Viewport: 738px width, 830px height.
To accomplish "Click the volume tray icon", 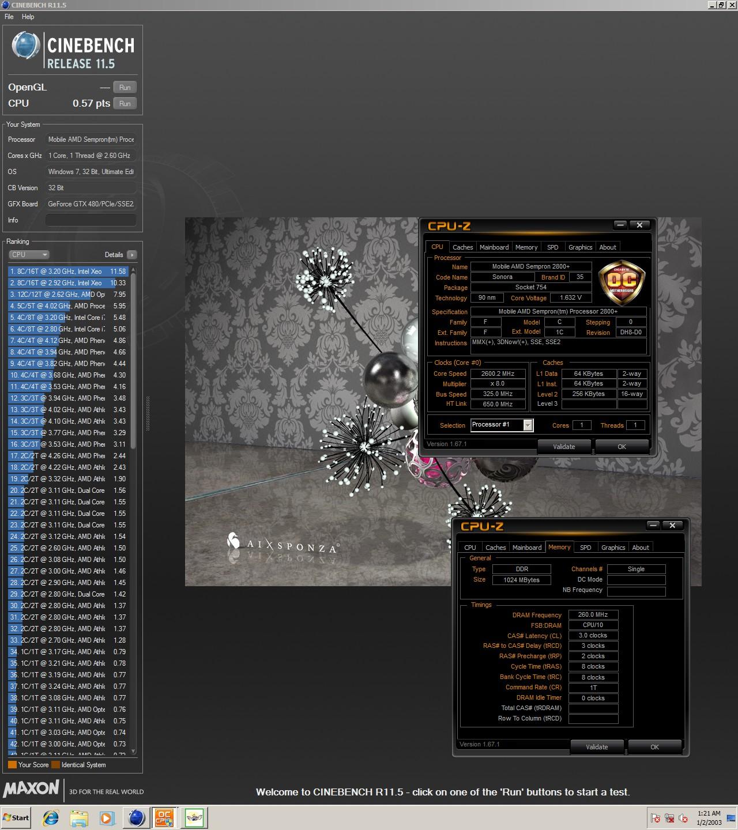I will [x=683, y=818].
